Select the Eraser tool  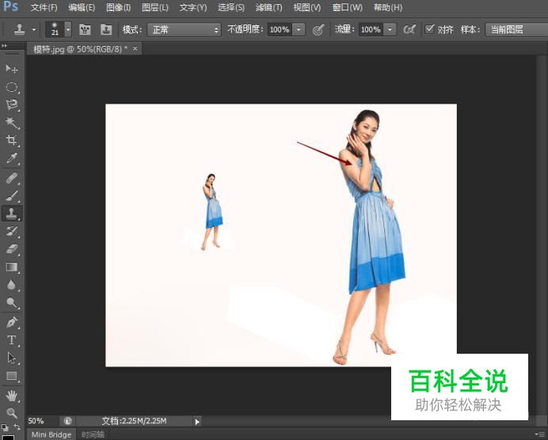(x=12, y=249)
